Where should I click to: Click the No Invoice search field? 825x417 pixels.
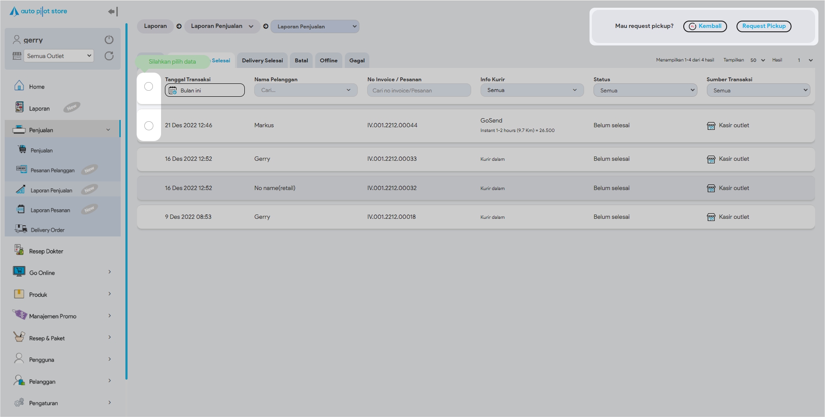[x=419, y=90]
